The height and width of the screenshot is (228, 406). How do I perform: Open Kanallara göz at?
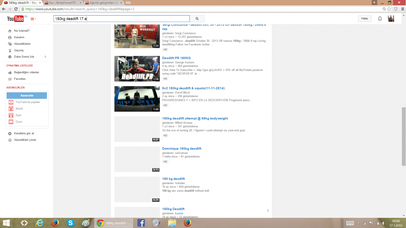(x=24, y=134)
